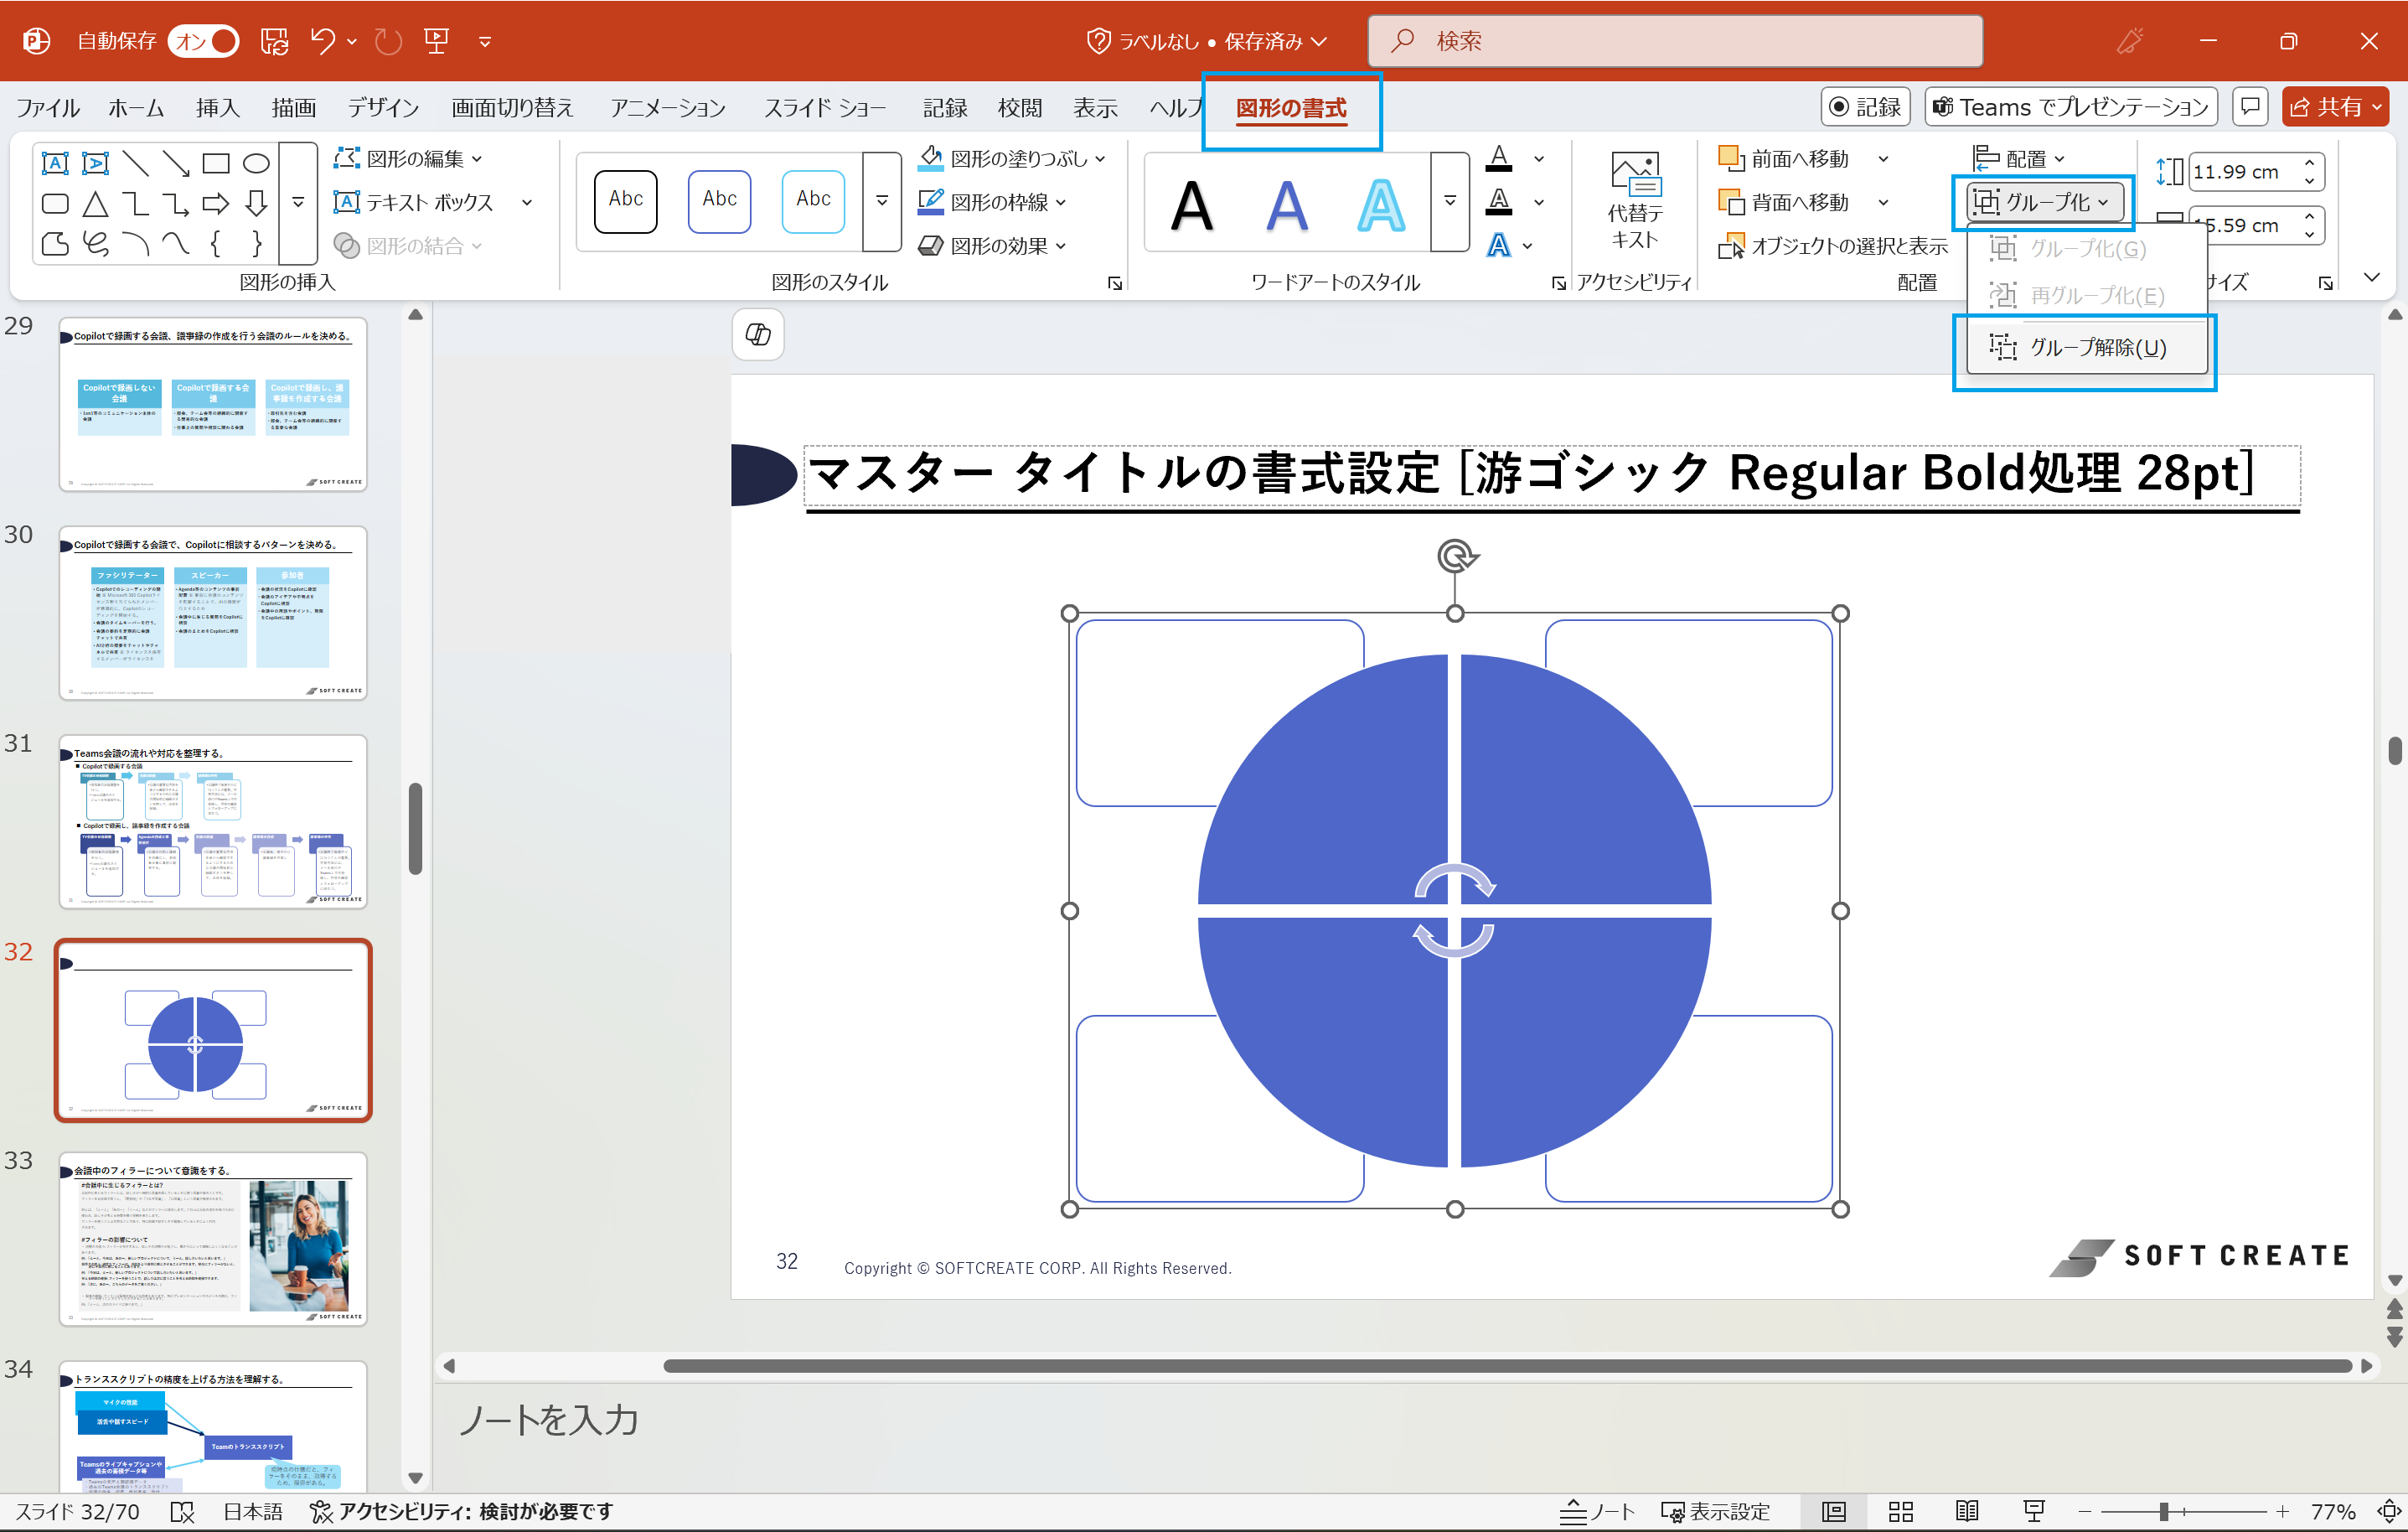Apply the black A WordArt style
Screen dimensions: 2408x1532
tap(1192, 206)
